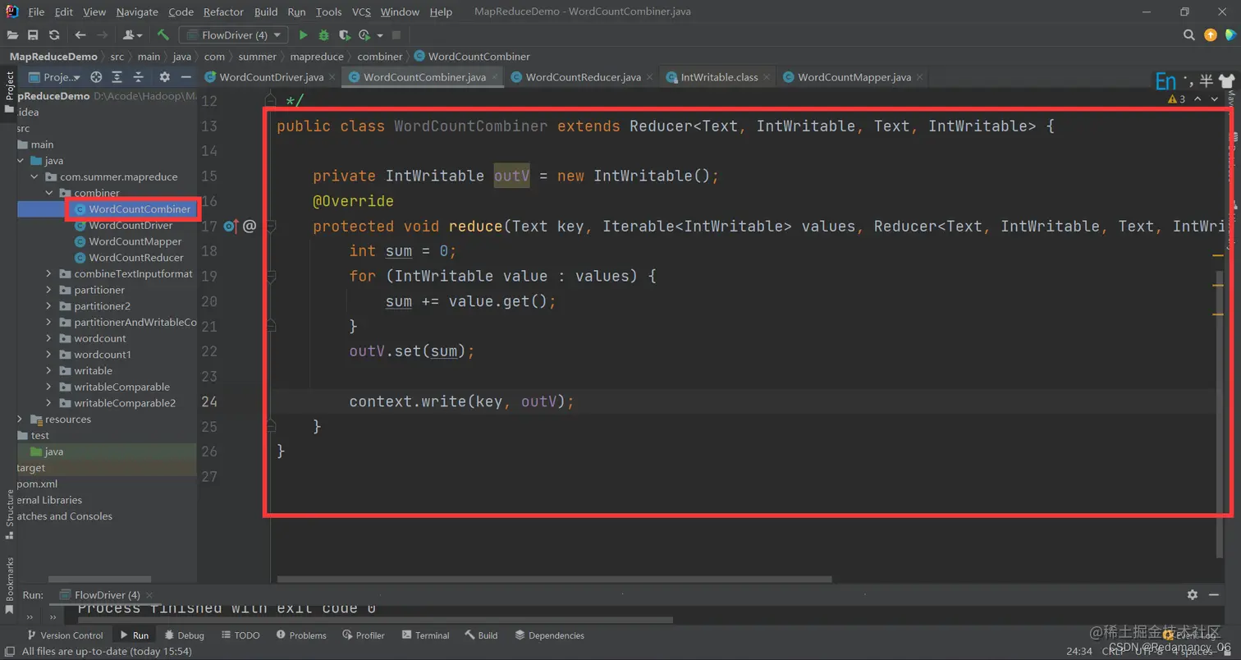Screen dimensions: 1241x660
Task: Open the Version Control tool window
Action: point(64,635)
